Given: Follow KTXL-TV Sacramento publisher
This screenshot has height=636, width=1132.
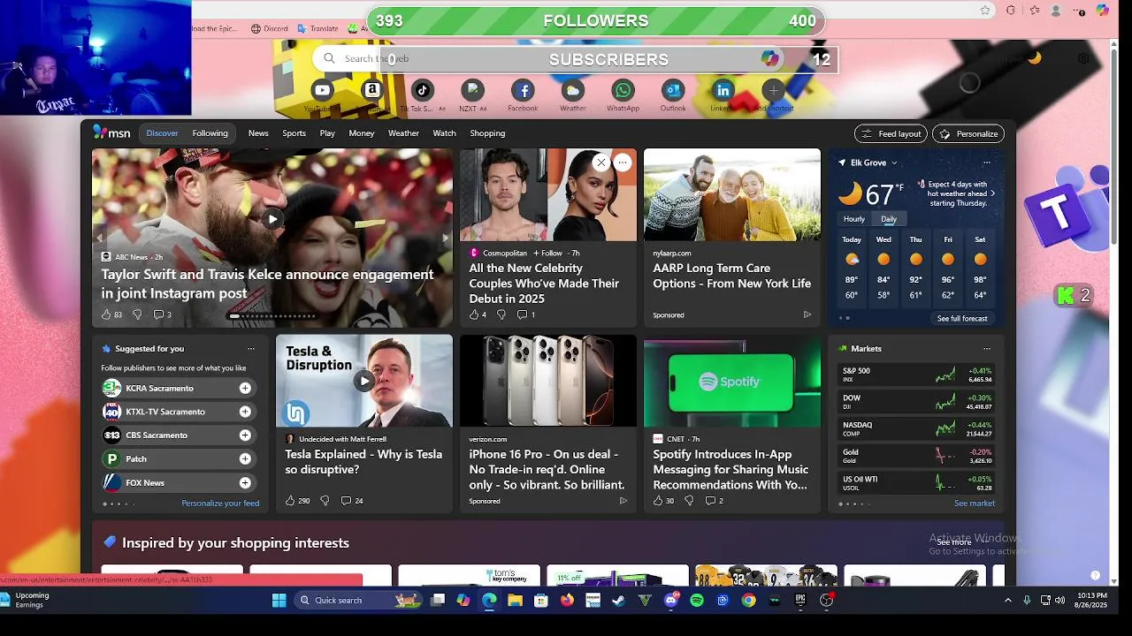Looking at the screenshot, I should click(245, 412).
